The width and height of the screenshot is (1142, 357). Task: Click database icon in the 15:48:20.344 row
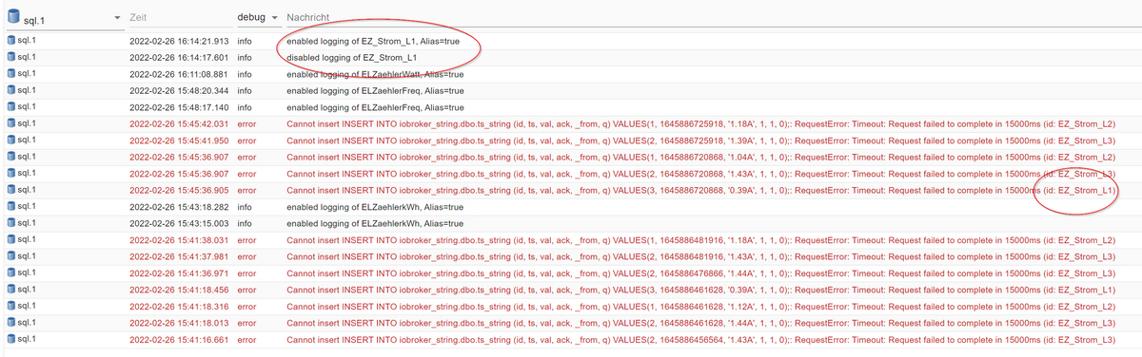coord(11,90)
